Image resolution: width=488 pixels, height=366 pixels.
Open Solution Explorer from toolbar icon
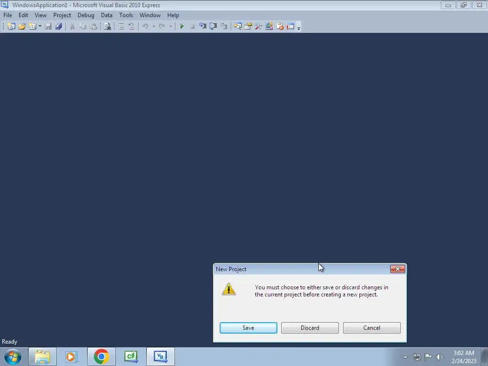click(238, 27)
